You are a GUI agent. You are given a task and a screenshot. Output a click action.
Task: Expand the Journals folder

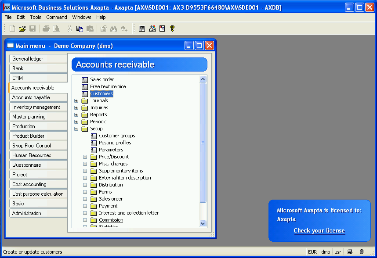point(76,100)
